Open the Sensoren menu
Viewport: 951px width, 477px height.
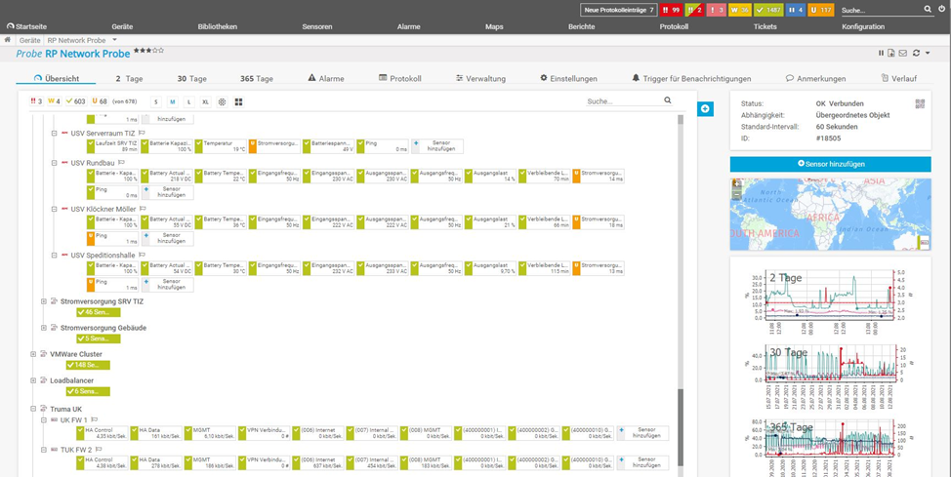(x=316, y=26)
